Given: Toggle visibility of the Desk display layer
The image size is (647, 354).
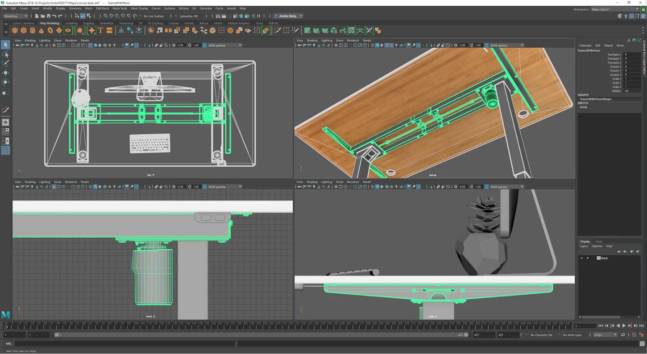Looking at the screenshot, I should tap(582, 258).
